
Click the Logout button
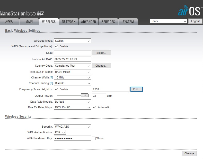(195, 21)
